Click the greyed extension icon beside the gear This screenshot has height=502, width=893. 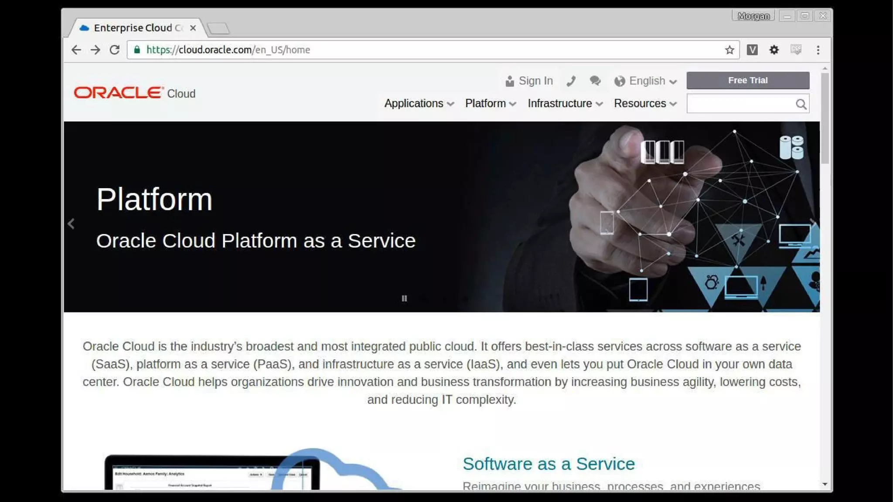796,50
